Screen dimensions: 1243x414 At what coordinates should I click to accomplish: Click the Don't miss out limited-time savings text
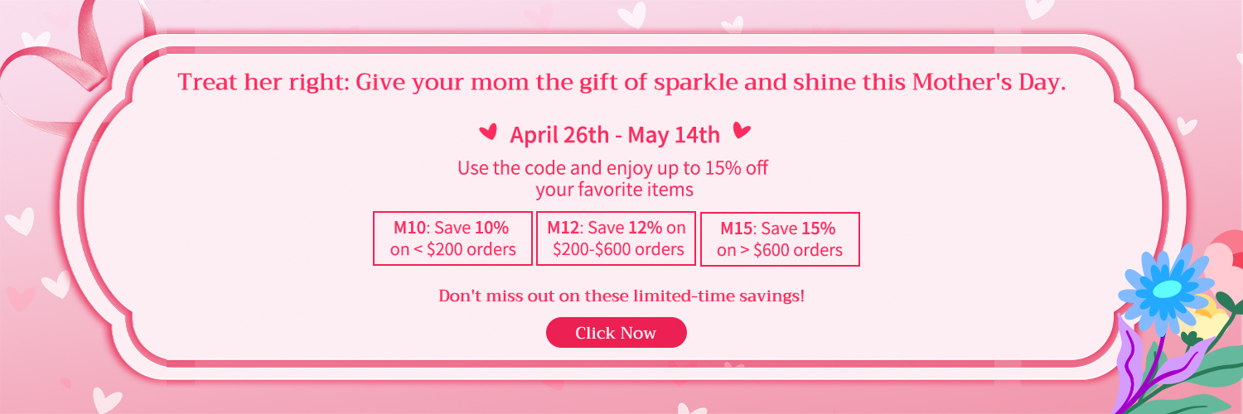pos(621,296)
